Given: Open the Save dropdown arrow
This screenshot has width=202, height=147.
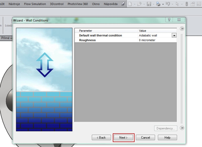Looking at the screenshot, I should click(154, 4).
